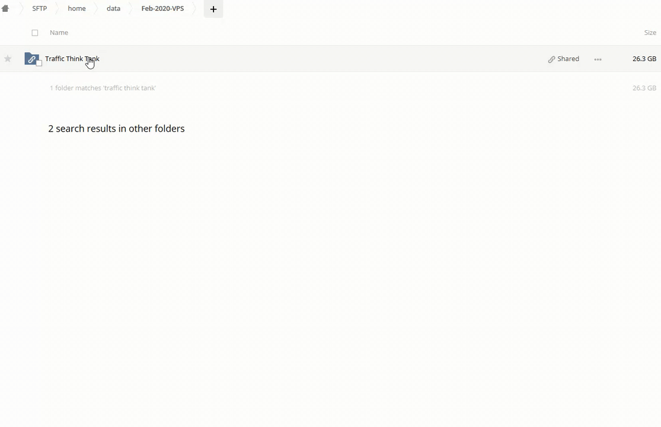
Task: Navigate to the SFTP breadcrumb
Action: click(x=40, y=9)
